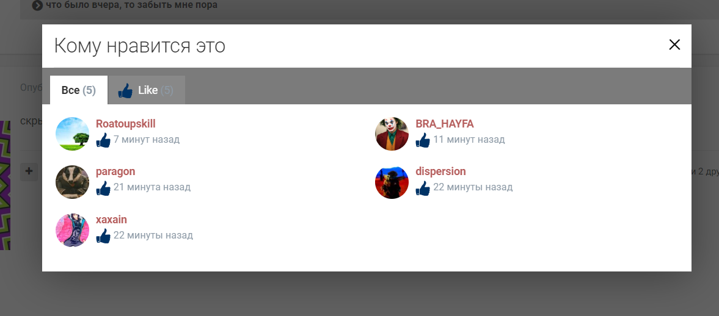Image resolution: width=719 pixels, height=316 pixels.
Task: Select paragon's badger avatar
Action: [73, 182]
